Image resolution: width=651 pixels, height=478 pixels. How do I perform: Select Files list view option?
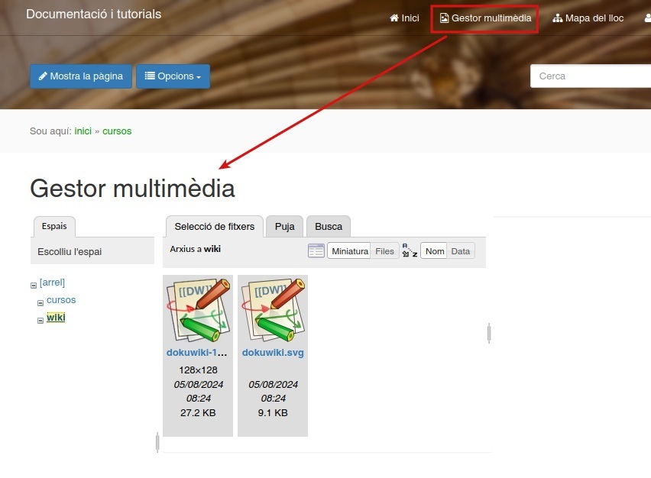point(384,251)
